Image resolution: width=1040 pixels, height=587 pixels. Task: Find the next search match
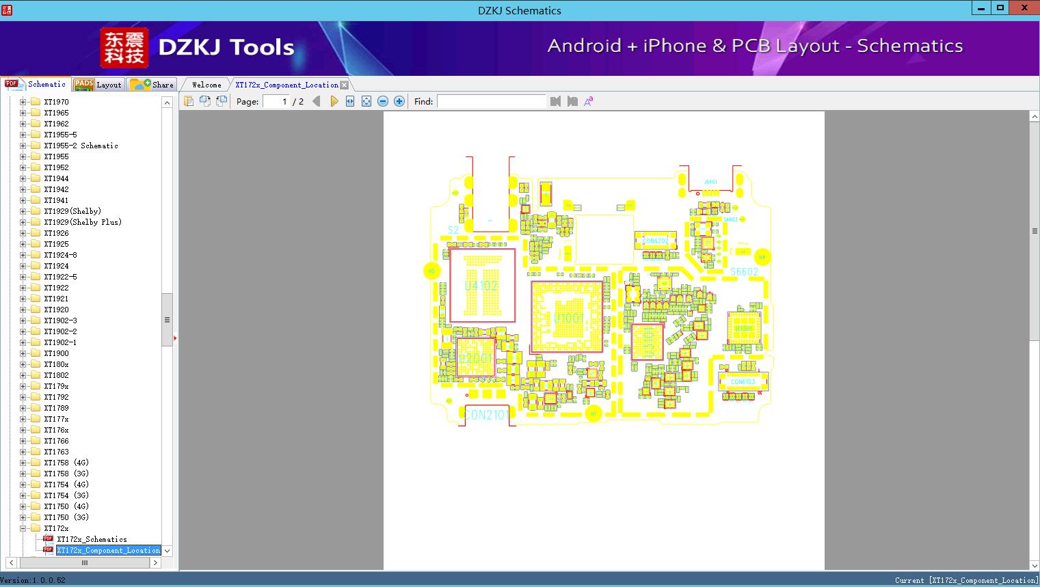coord(572,101)
